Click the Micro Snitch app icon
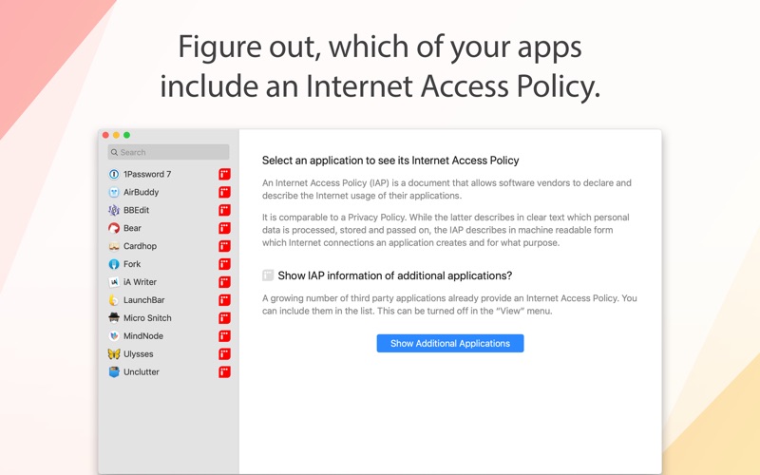The width and height of the screenshot is (760, 475). (114, 318)
